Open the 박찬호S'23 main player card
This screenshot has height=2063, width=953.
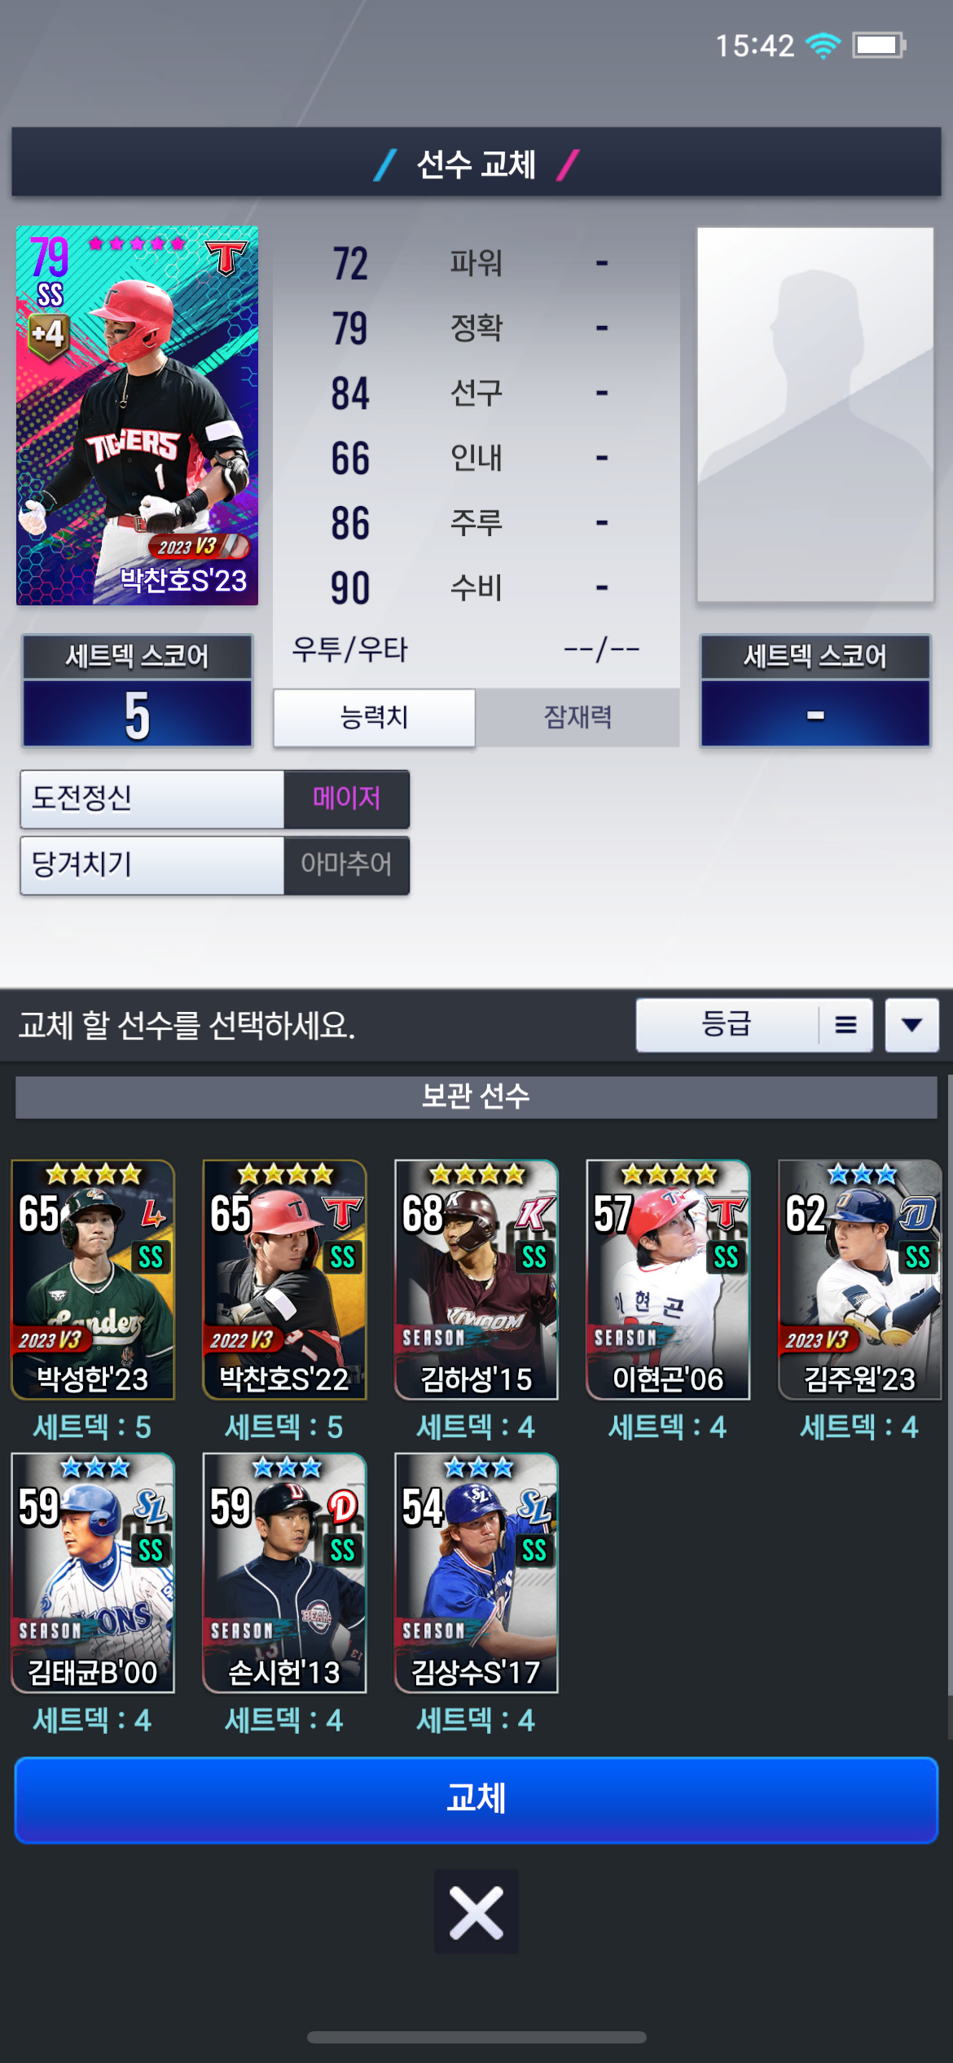[137, 416]
